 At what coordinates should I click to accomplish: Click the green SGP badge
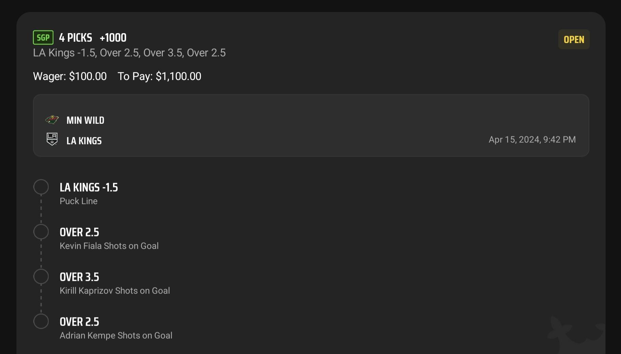pyautogui.click(x=43, y=38)
